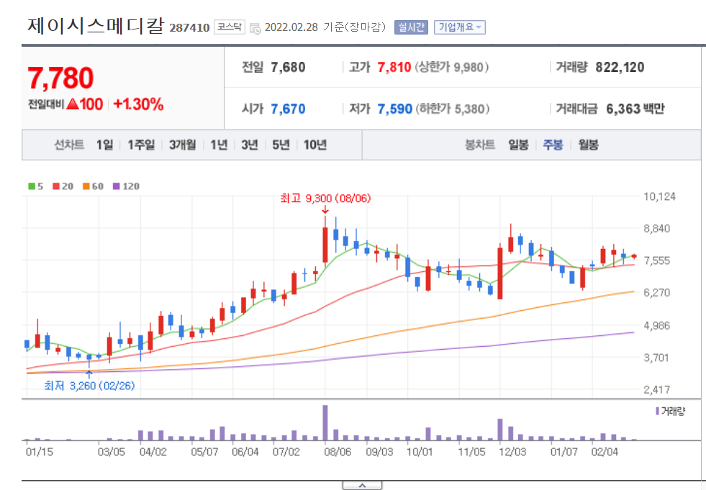706x490 pixels.
Task: Click the 코스닥 market badge
Action: 229,27
